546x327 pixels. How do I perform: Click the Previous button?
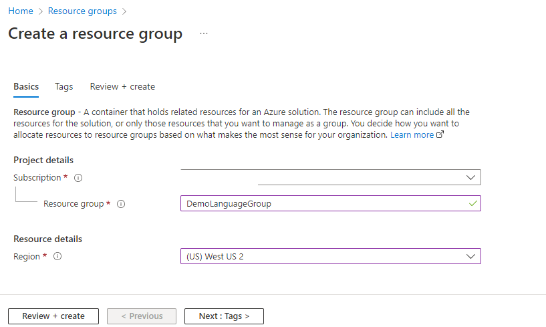(142, 316)
